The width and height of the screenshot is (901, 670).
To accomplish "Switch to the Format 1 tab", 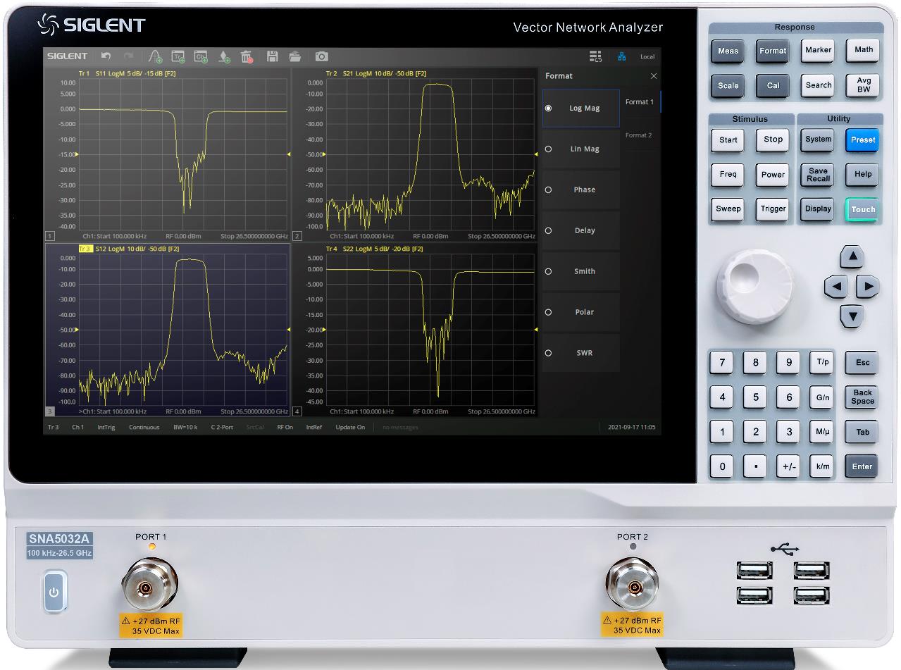I will [x=639, y=102].
